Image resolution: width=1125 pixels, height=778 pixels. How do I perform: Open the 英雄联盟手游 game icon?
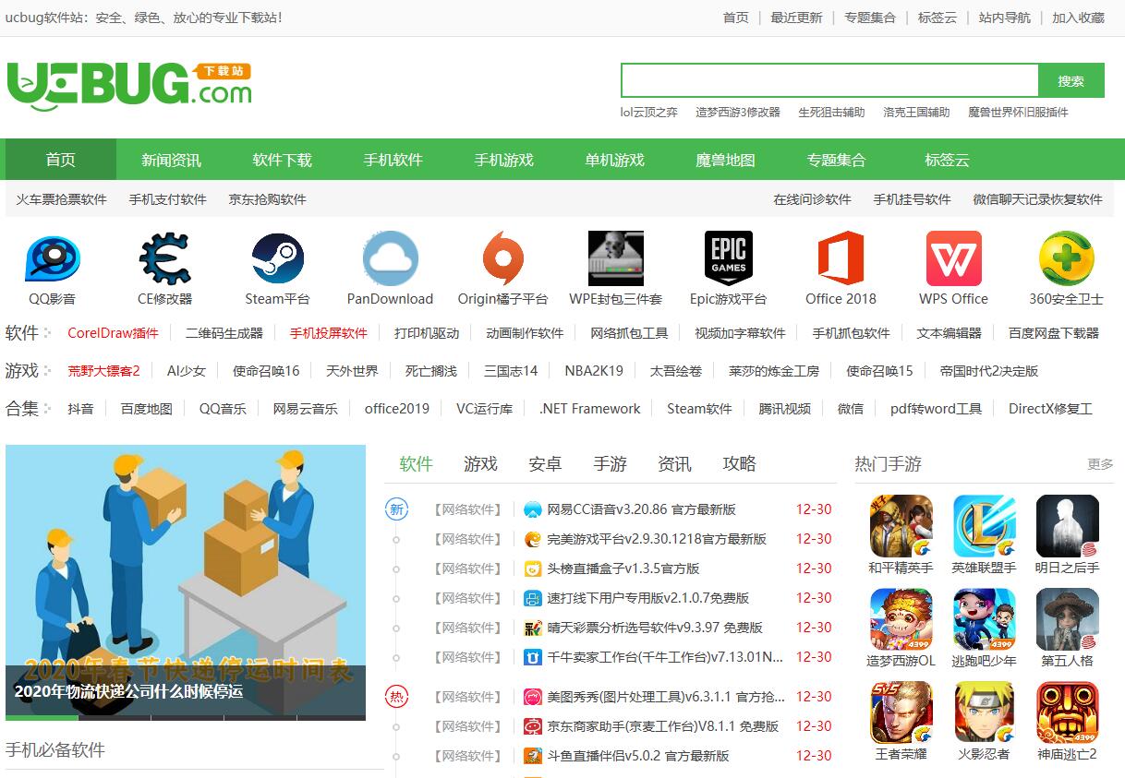pyautogui.click(x=985, y=526)
